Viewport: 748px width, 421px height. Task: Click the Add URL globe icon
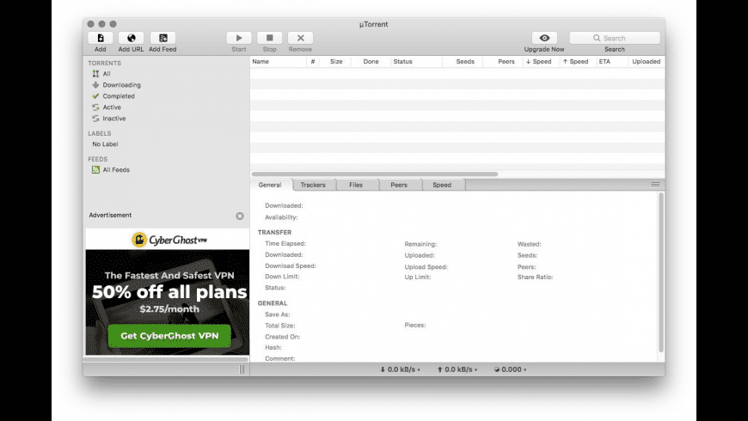(132, 38)
